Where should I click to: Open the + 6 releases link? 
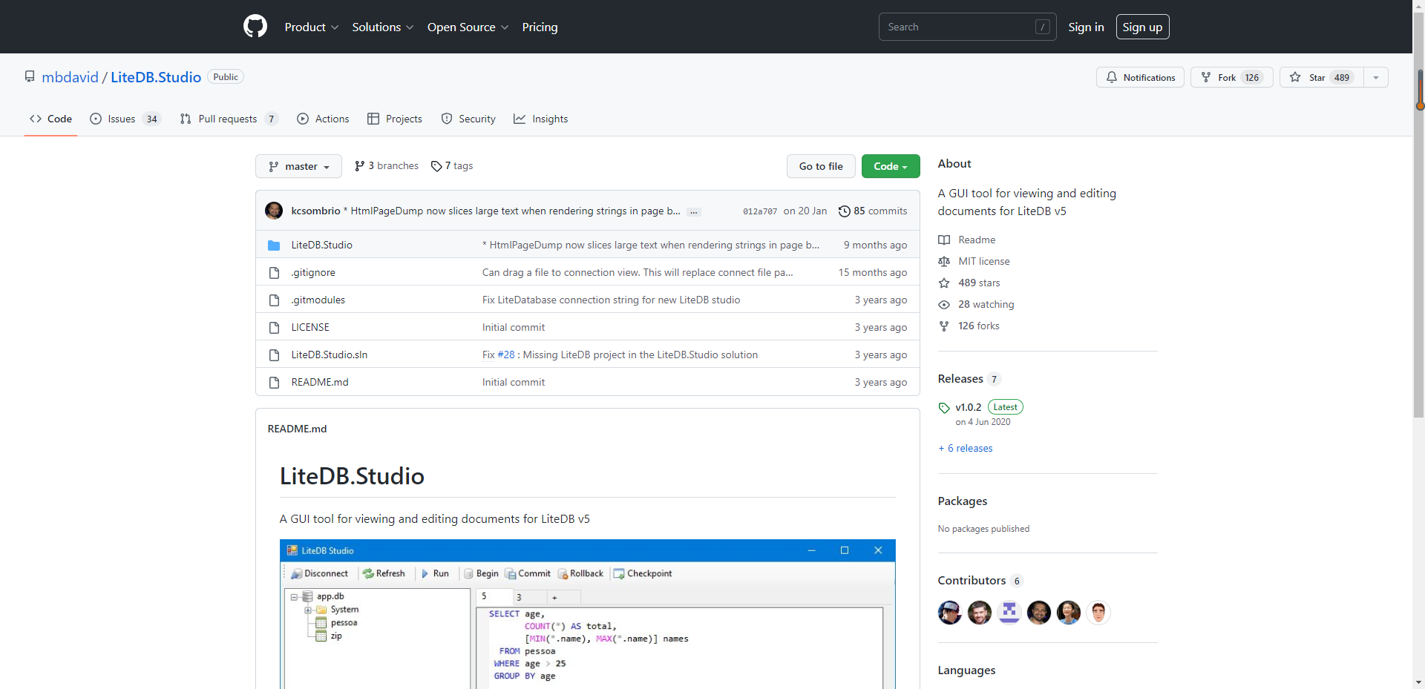tap(965, 449)
